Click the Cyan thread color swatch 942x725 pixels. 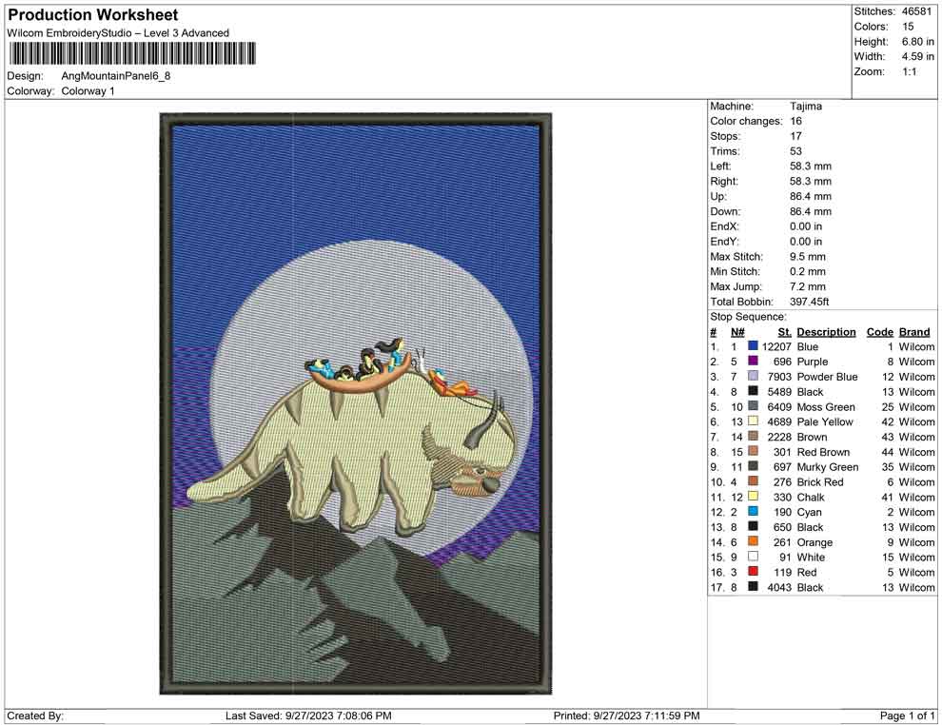tap(753, 511)
